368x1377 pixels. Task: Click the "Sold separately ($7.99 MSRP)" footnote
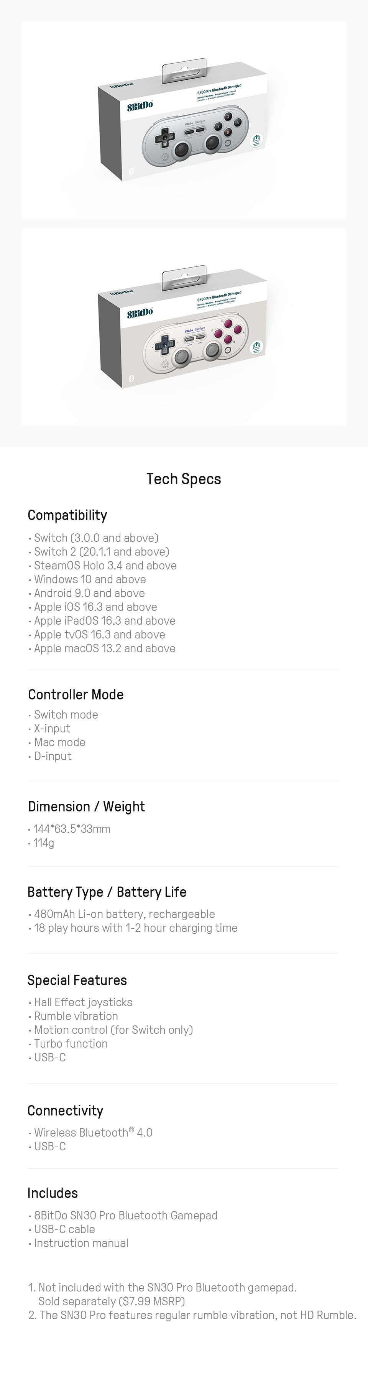112,1301
